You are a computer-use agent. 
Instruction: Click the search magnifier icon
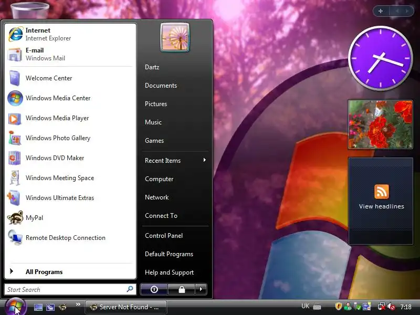pyautogui.click(x=130, y=289)
